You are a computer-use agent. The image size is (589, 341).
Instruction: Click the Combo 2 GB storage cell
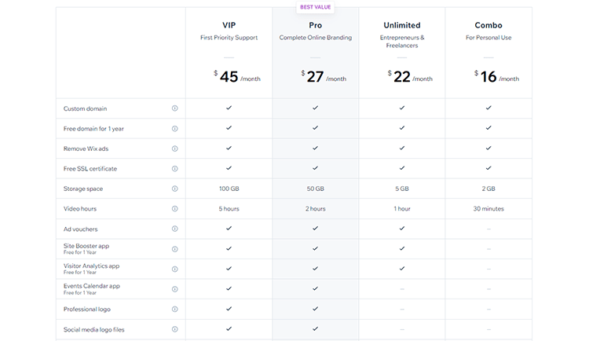point(488,189)
